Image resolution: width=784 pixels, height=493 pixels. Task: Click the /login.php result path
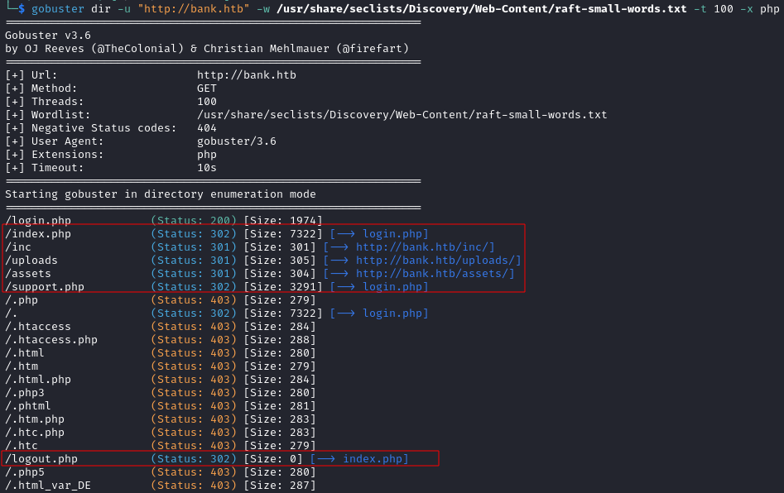point(38,221)
